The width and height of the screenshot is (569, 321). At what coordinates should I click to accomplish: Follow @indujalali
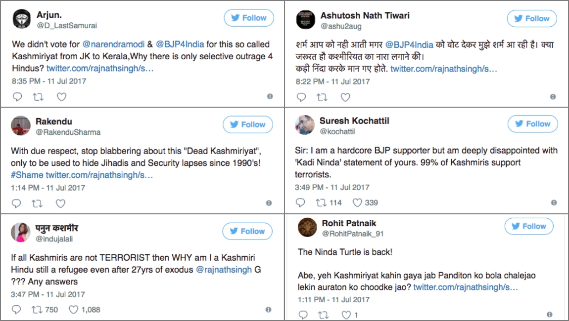point(247,231)
